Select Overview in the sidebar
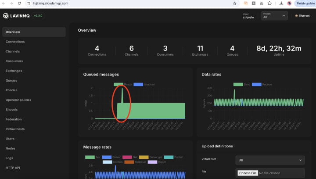The height and width of the screenshot is (179, 316). pyautogui.click(x=34, y=32)
